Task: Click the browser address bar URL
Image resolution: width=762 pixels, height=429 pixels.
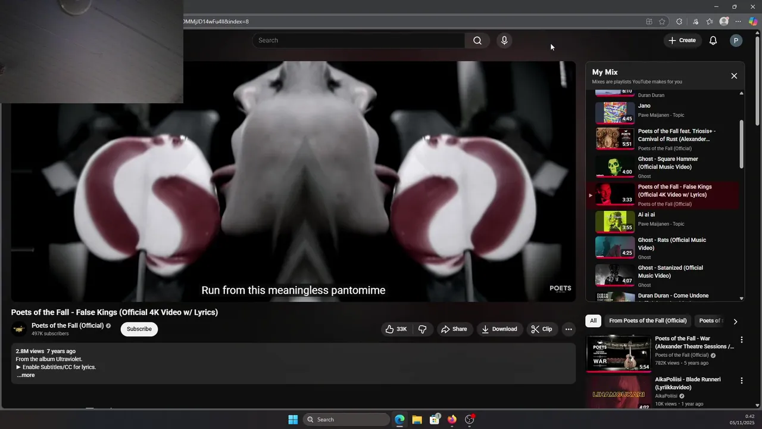Action: 216,21
